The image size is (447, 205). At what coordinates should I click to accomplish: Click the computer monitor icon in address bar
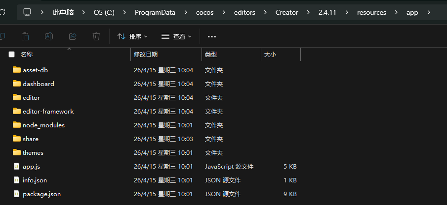(x=27, y=12)
